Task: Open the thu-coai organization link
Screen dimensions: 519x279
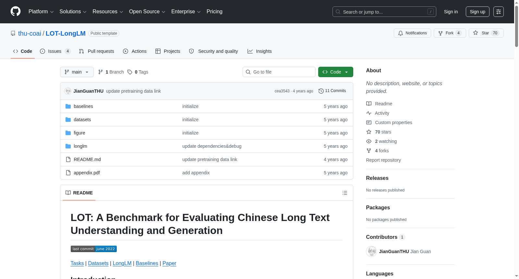Action: click(30, 33)
